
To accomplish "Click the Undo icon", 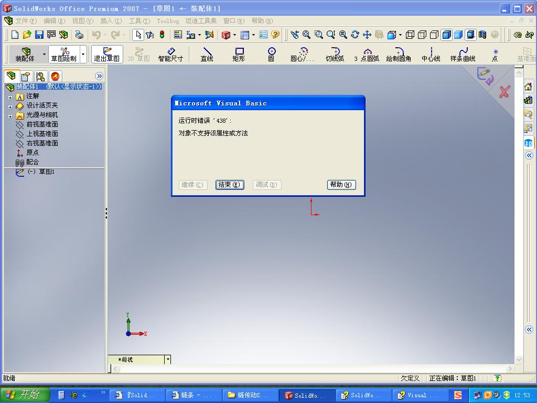I will 96,35.
